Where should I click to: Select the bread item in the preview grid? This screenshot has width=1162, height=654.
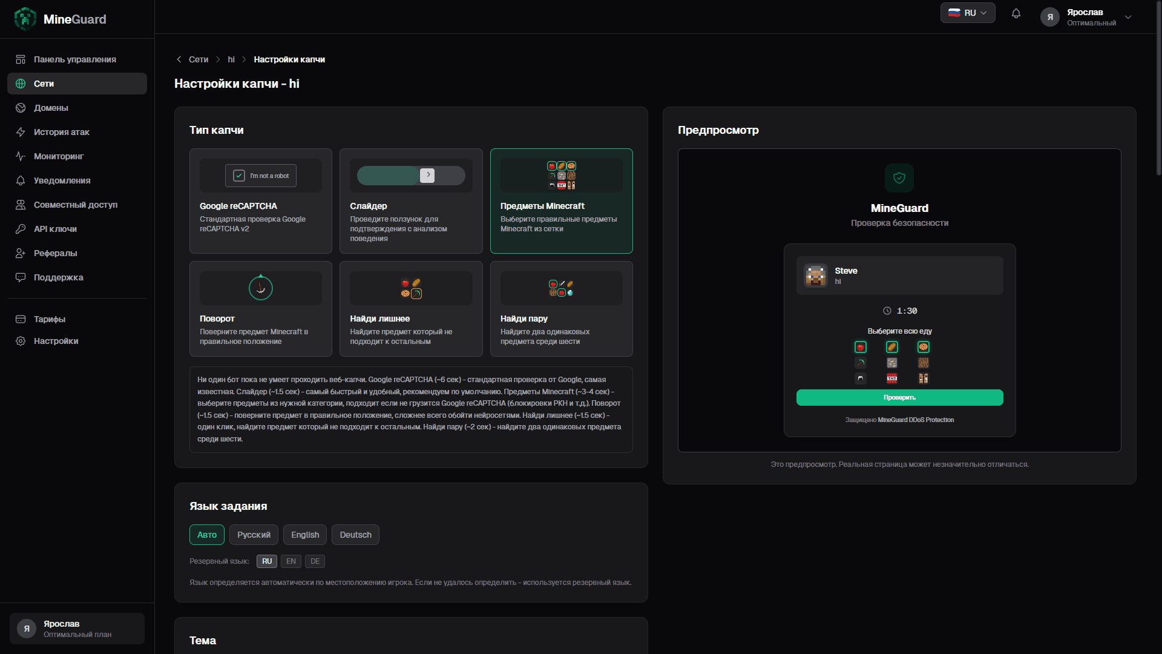[892, 347]
